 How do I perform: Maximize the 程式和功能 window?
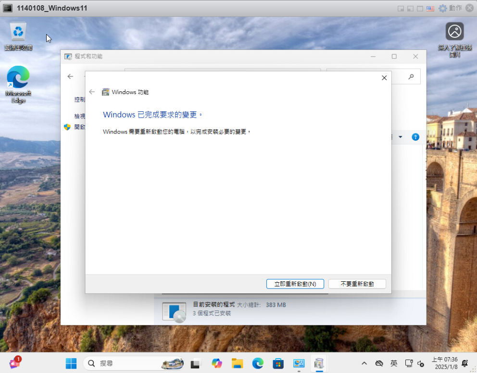(x=394, y=57)
